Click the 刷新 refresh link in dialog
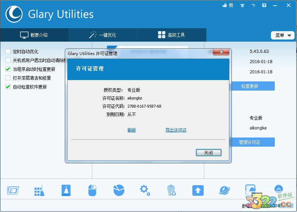The width and height of the screenshot is (297, 212). (x=132, y=130)
